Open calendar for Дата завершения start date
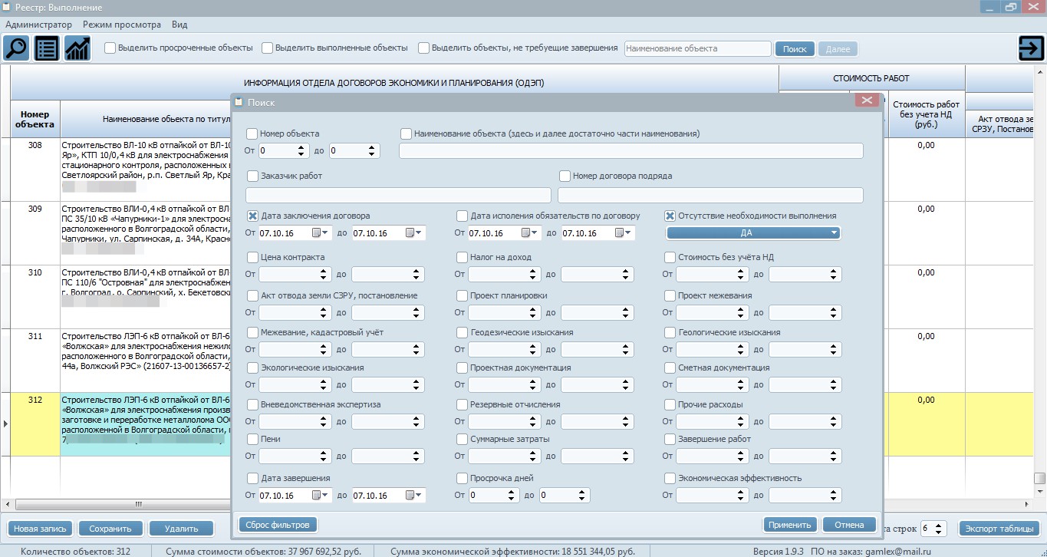Screen dimensions: 1047x557 point(320,495)
